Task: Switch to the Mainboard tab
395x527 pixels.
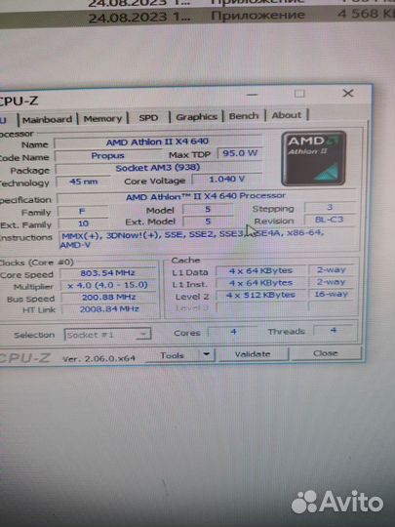Action: pos(48,119)
